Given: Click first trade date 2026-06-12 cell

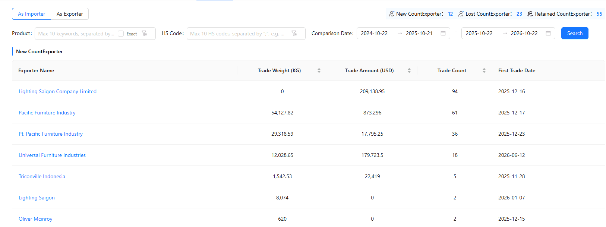Looking at the screenshot, I should pos(511,155).
